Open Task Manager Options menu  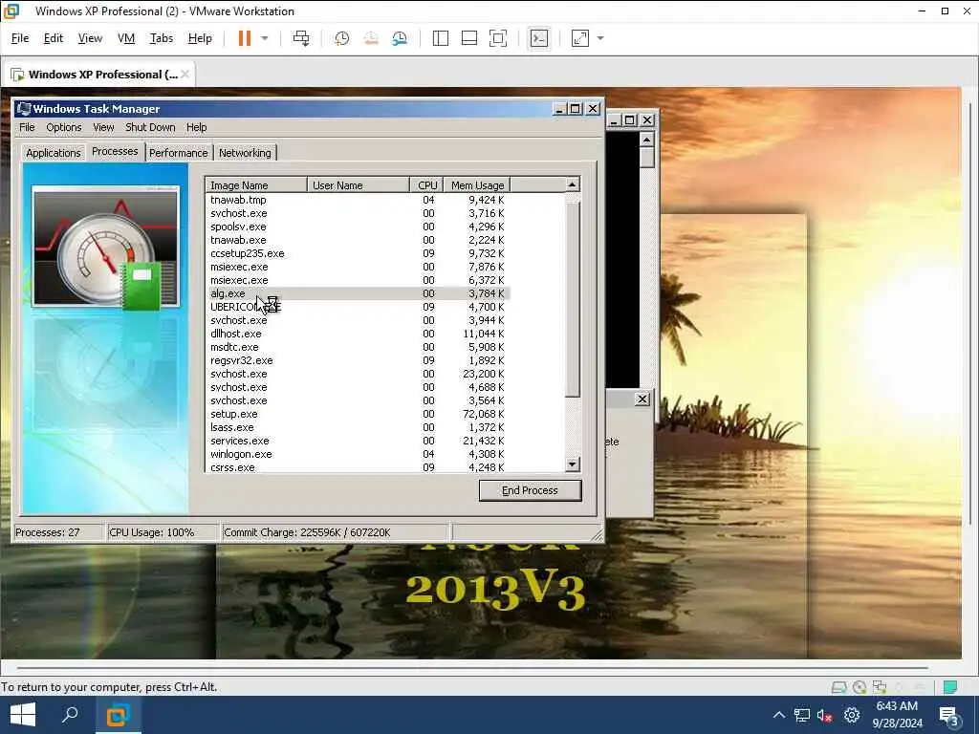[x=64, y=127]
